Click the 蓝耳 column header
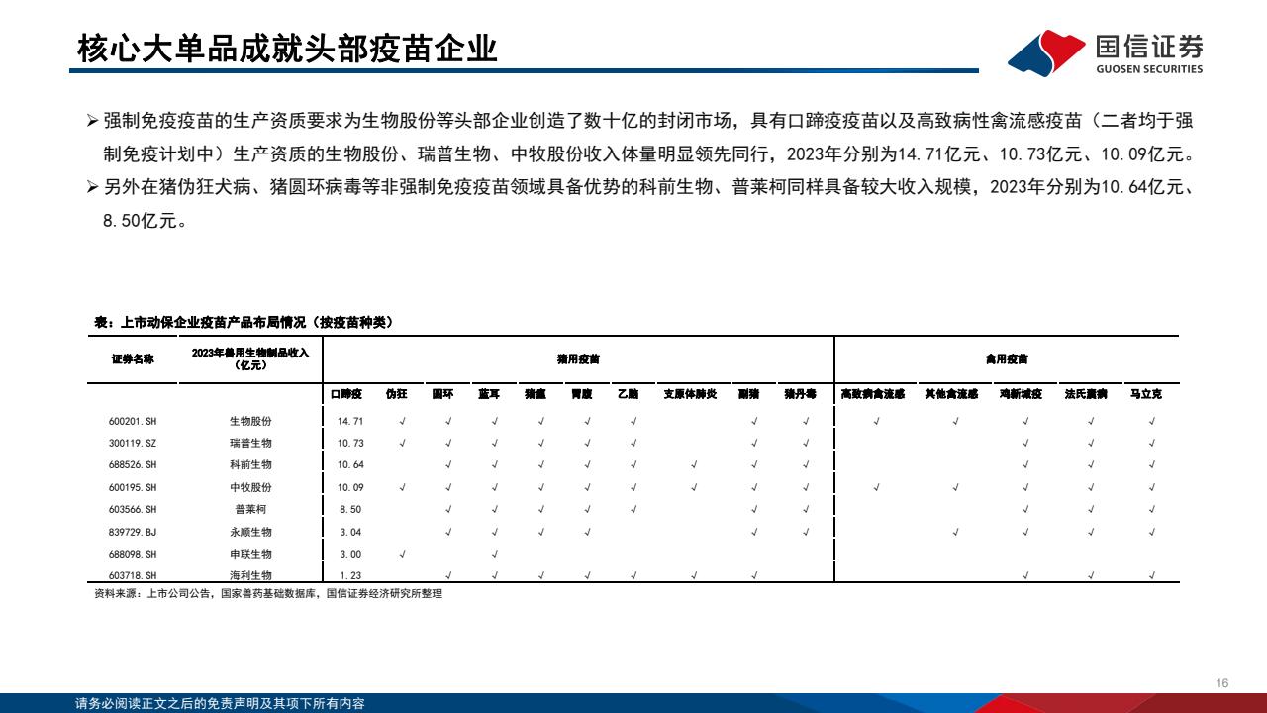Image resolution: width=1267 pixels, height=713 pixels. (490, 394)
